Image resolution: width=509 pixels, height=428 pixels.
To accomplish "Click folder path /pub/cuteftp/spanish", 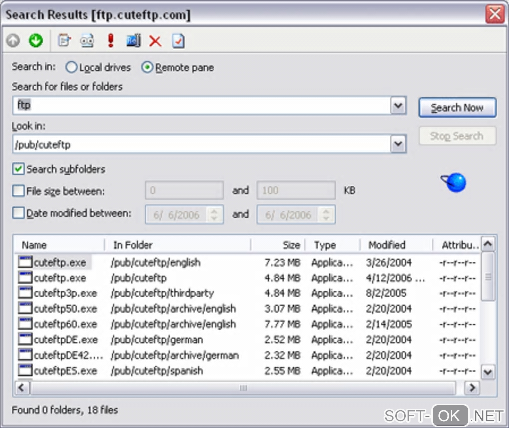I will tap(157, 370).
